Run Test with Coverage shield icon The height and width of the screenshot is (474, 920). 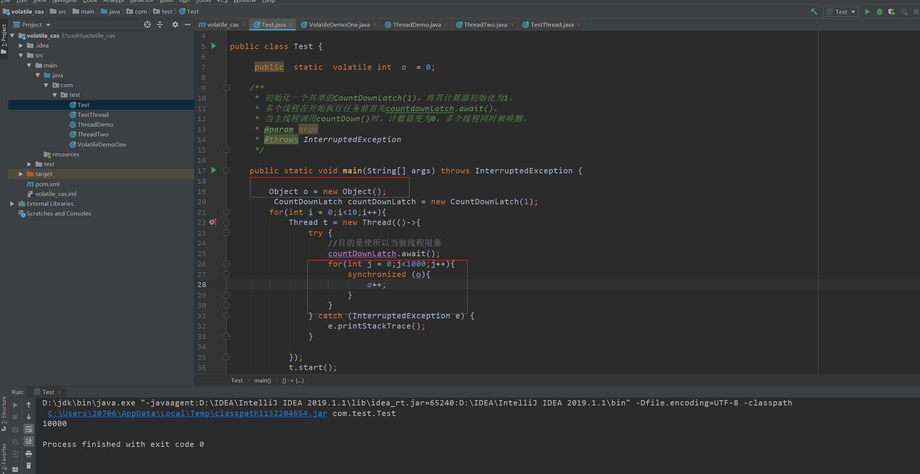892,12
